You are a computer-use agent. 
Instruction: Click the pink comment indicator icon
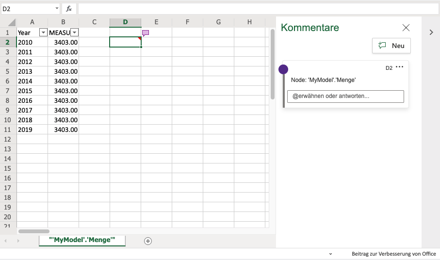[146, 33]
